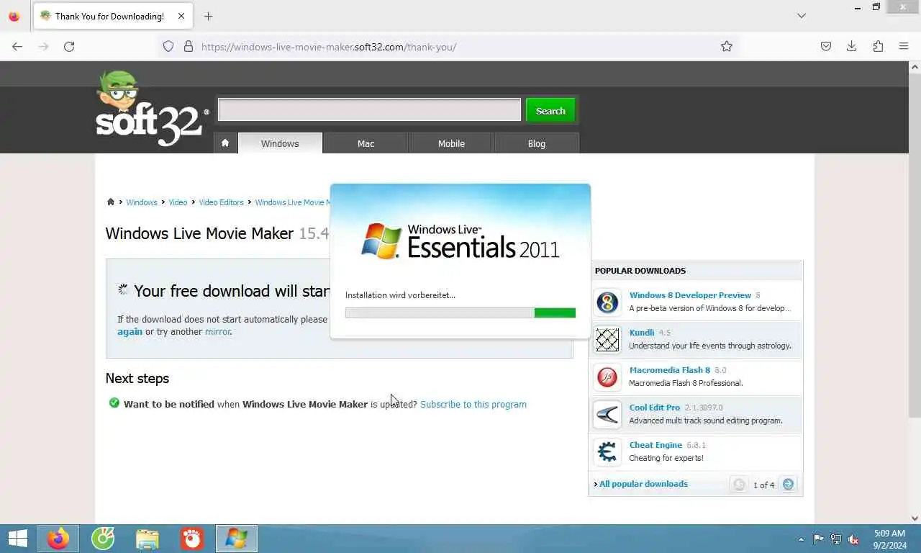Screen dimensions: 921x553
Task: Click the site padlock icon
Action: (x=189, y=46)
